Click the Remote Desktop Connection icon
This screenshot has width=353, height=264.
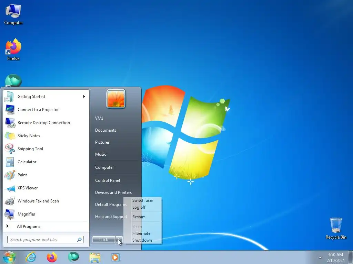coord(10,123)
